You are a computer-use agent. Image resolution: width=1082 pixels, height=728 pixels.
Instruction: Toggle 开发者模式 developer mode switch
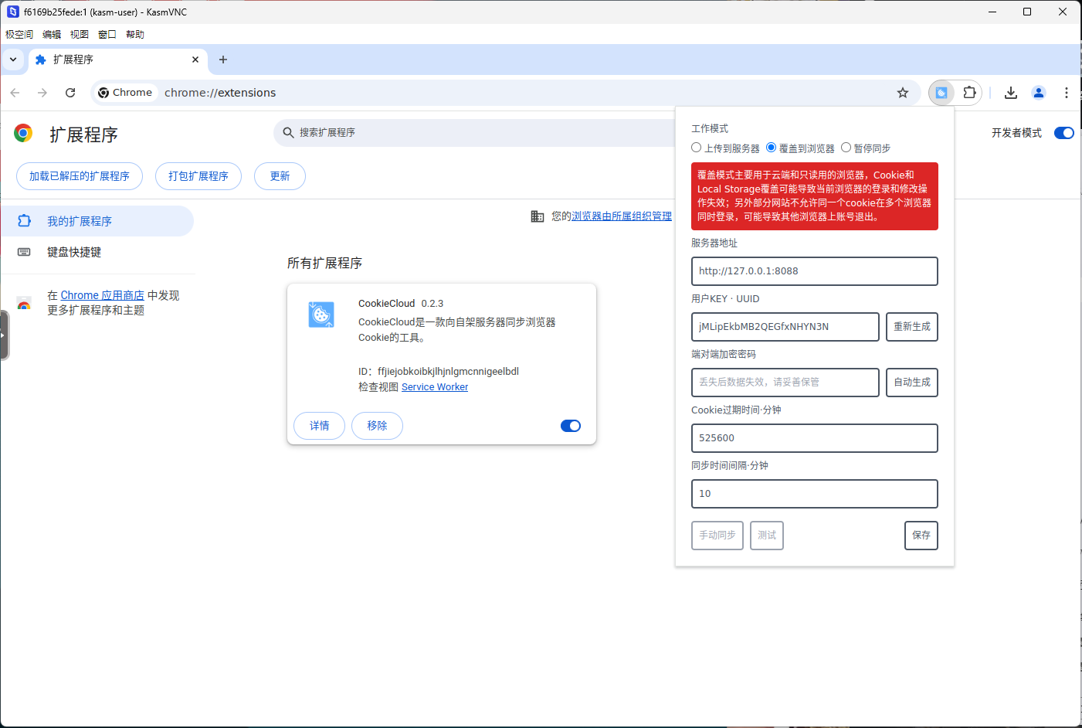[1064, 133]
